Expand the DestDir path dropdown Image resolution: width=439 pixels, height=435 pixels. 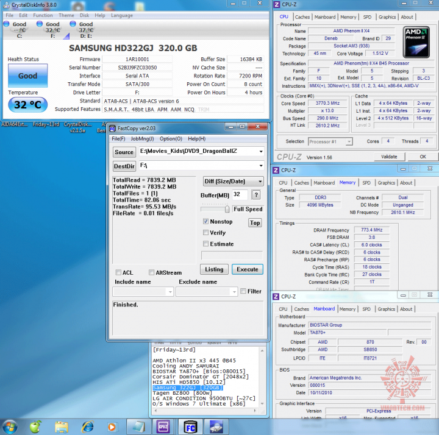(261, 166)
